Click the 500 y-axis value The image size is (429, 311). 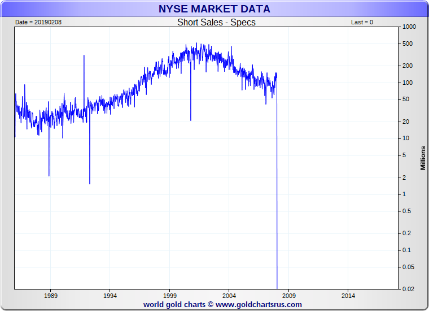pyautogui.click(x=408, y=44)
